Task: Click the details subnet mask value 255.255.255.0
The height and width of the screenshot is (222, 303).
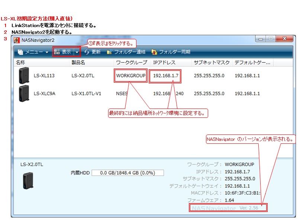Action: pyautogui.click(x=240, y=179)
